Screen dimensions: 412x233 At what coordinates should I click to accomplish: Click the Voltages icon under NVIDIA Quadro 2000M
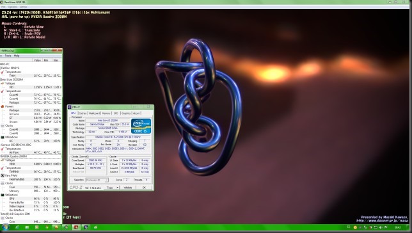click(3, 160)
